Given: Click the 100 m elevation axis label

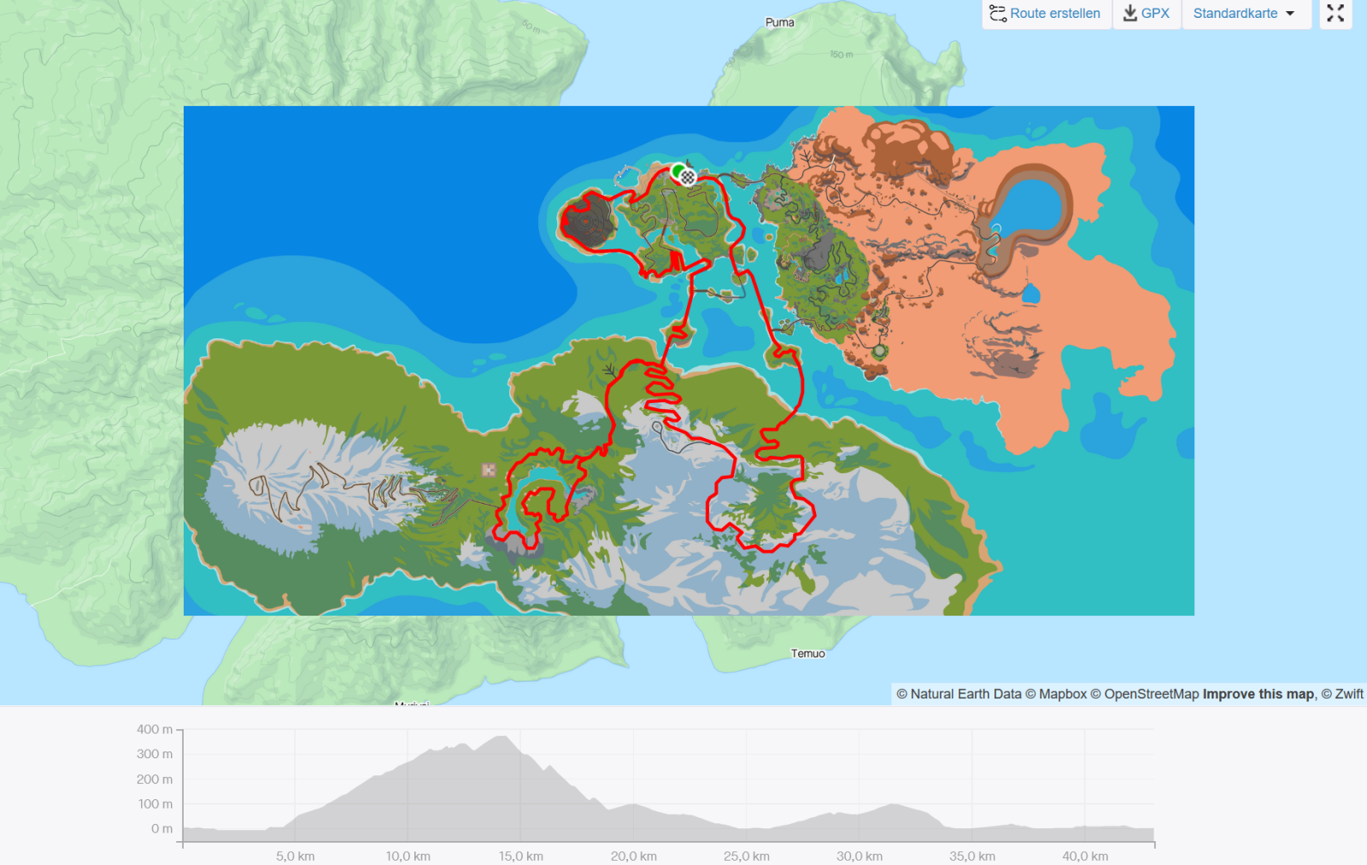Looking at the screenshot, I should (155, 804).
